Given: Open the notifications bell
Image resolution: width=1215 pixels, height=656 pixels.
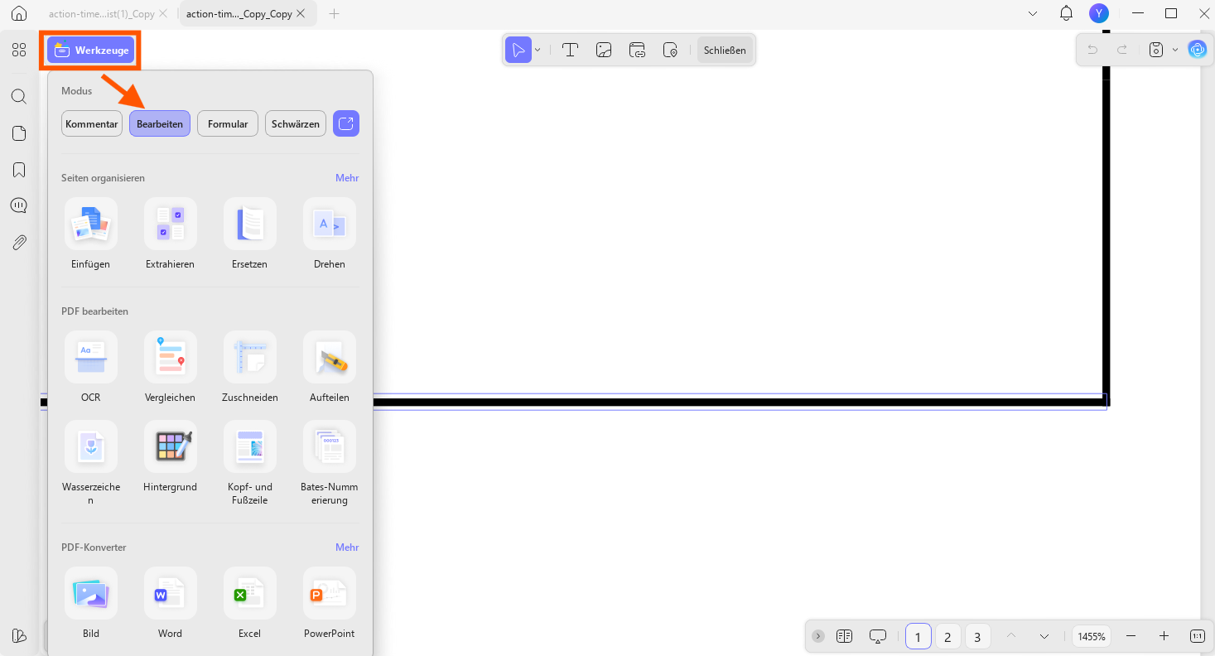Looking at the screenshot, I should [1067, 13].
